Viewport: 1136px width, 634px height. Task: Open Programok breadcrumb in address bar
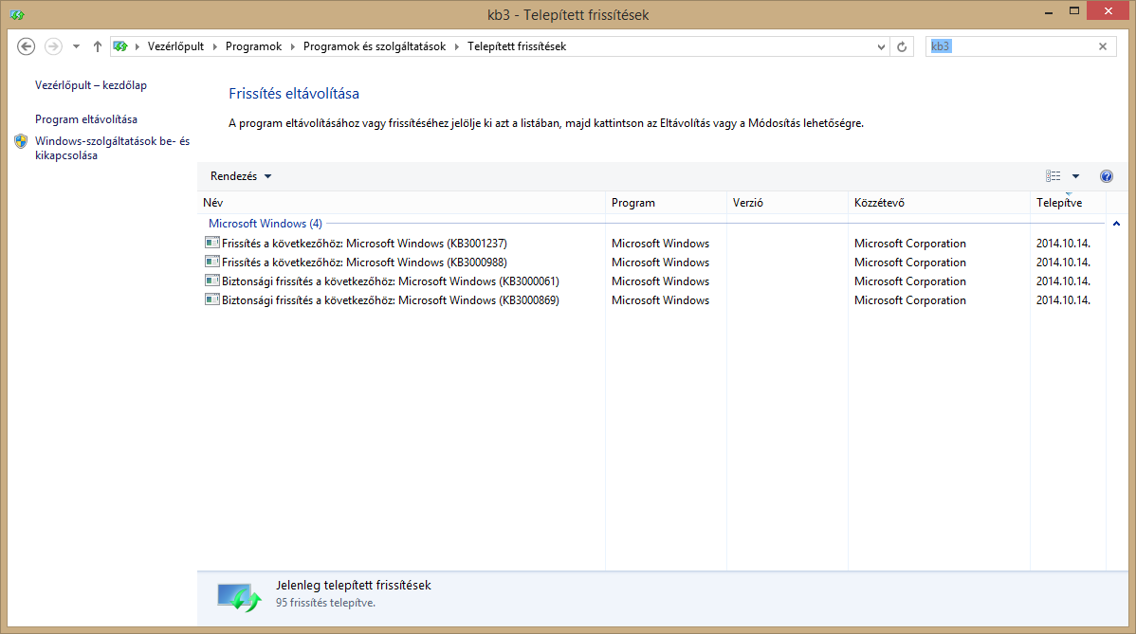tap(253, 46)
